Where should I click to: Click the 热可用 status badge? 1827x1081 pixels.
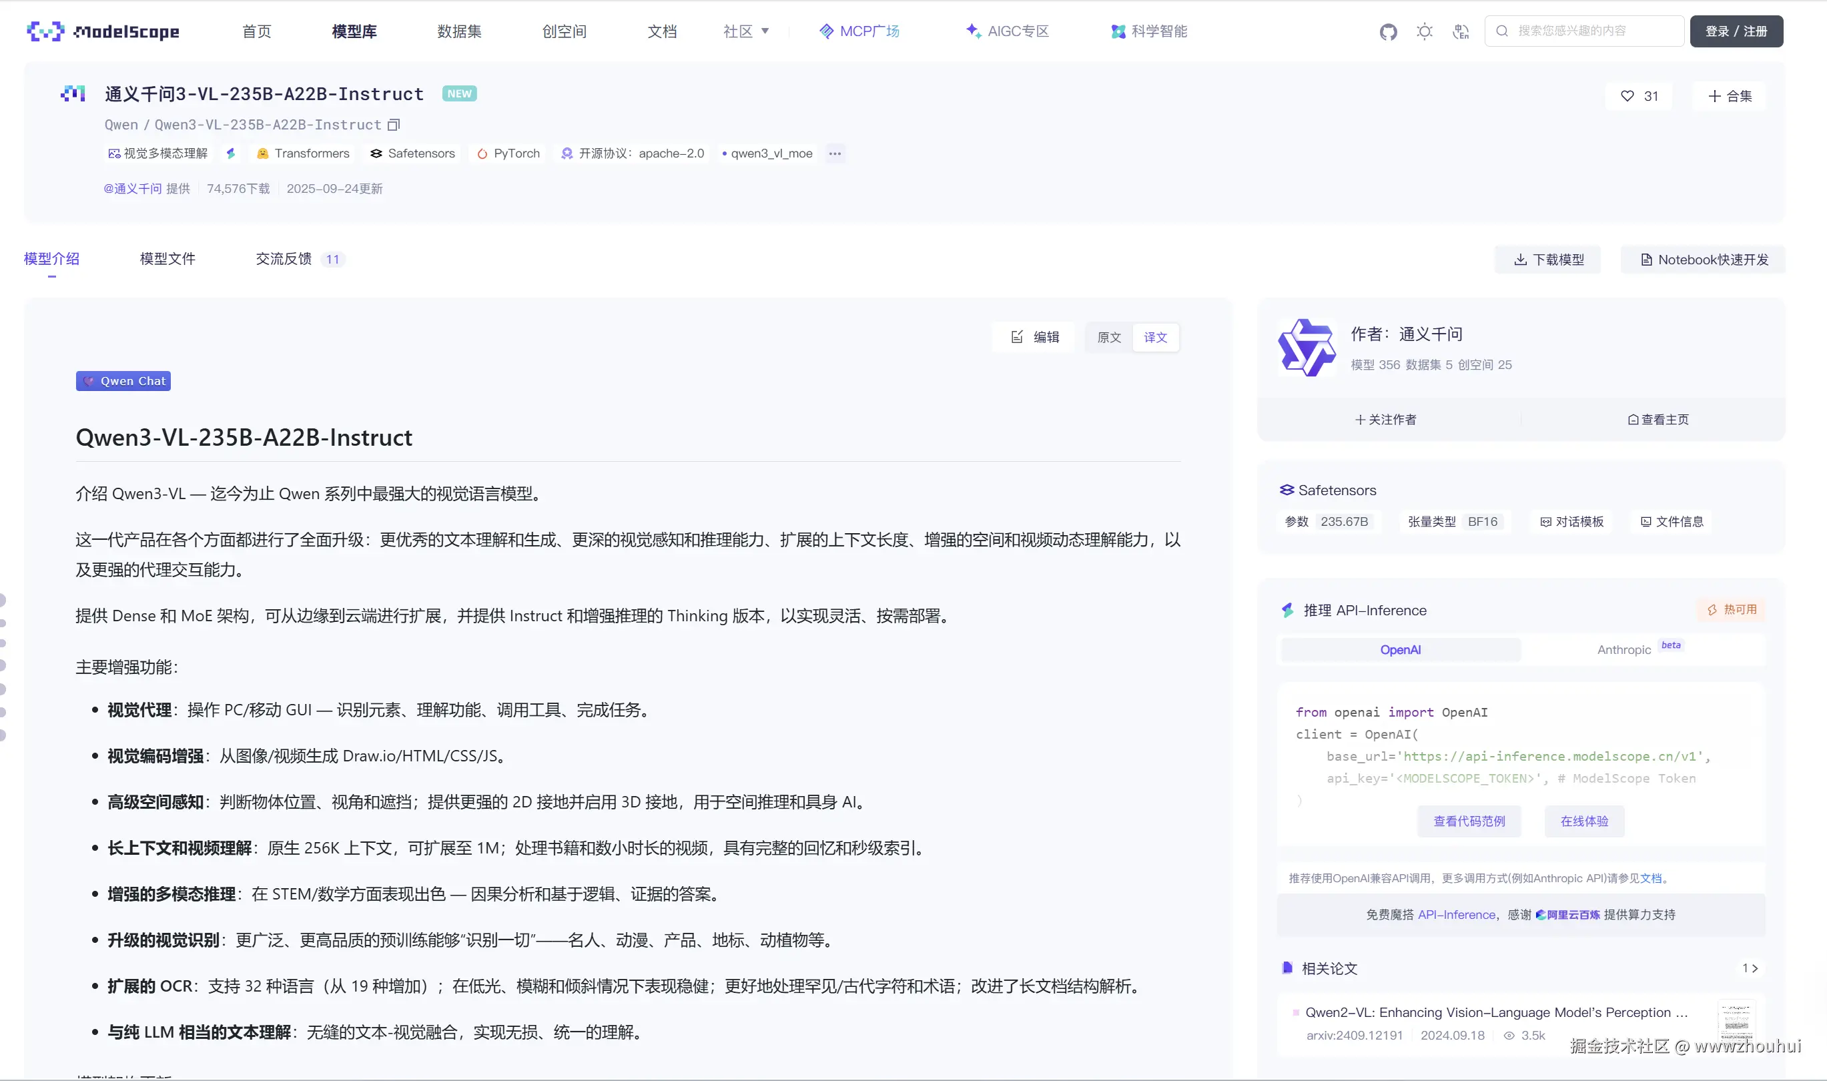point(1732,610)
